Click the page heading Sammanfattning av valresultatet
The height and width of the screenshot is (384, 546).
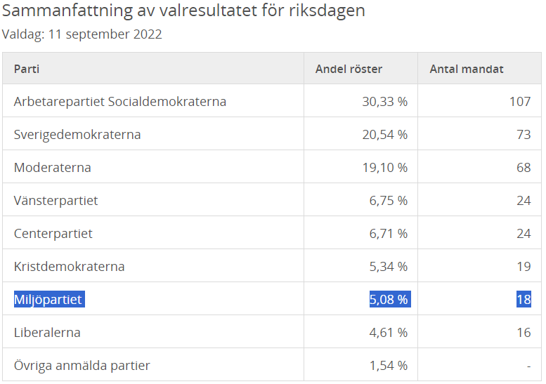(183, 11)
